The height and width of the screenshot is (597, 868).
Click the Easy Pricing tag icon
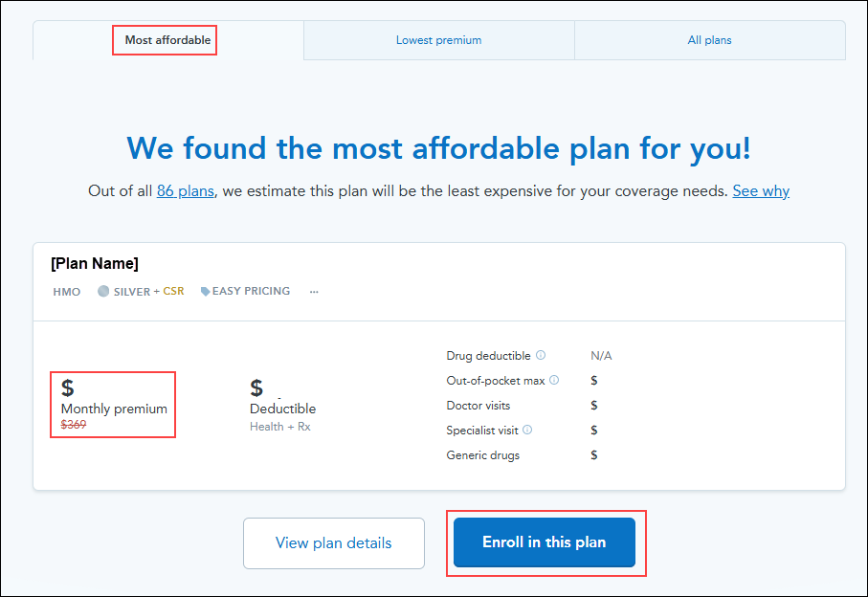205,292
